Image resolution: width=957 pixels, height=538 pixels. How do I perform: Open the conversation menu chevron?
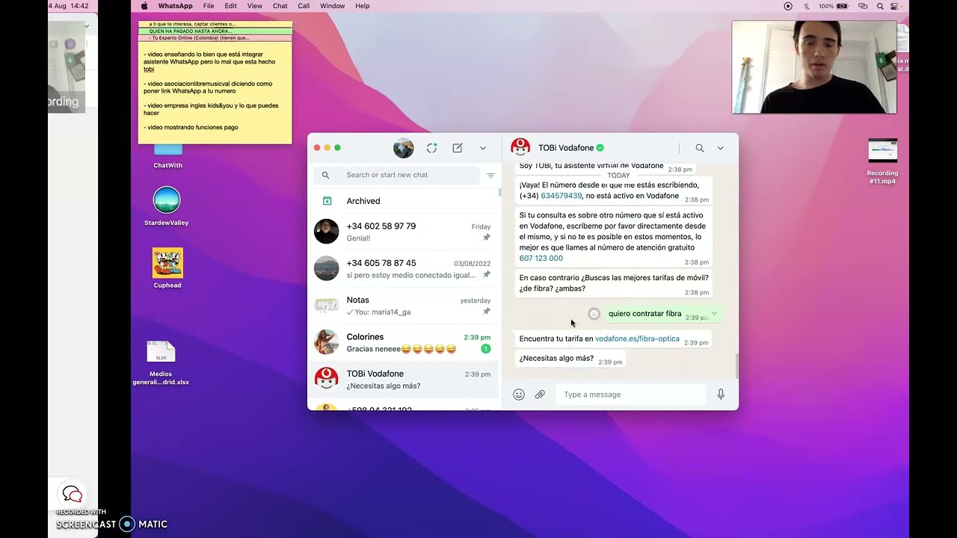click(720, 148)
